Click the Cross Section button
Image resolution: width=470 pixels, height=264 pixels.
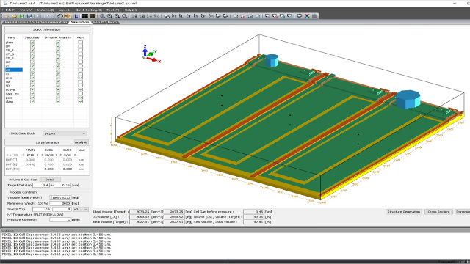tap(438, 212)
